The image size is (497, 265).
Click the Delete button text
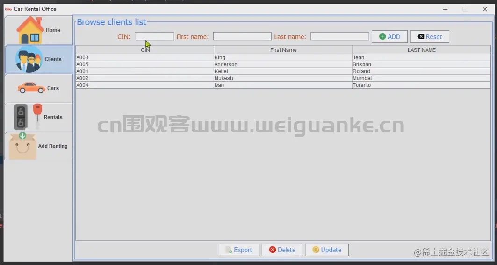click(x=287, y=250)
